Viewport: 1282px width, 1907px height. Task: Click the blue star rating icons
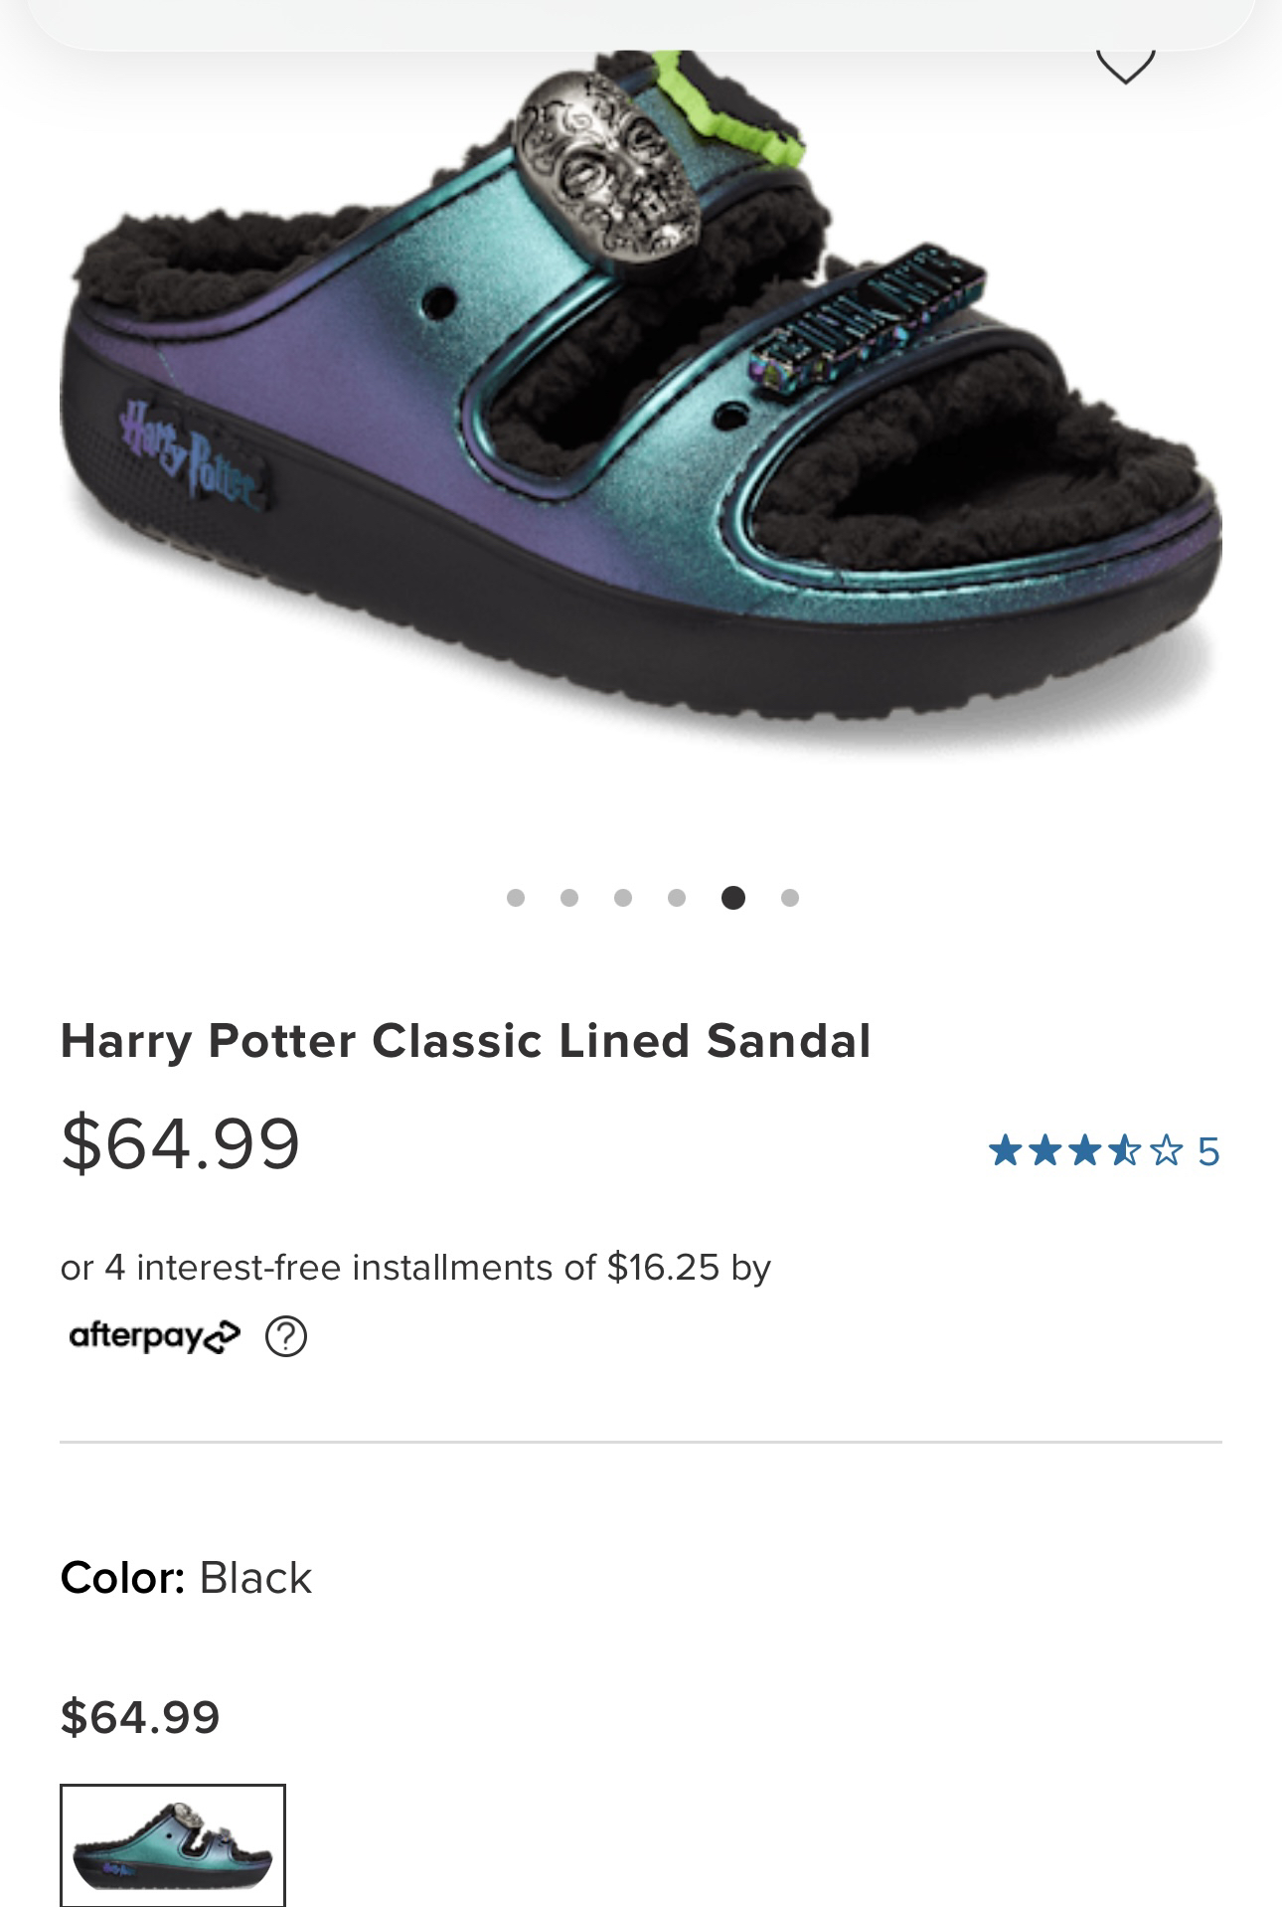click(1086, 1151)
